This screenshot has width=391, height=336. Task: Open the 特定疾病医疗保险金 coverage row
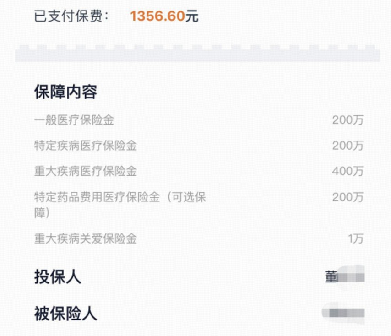199,146
